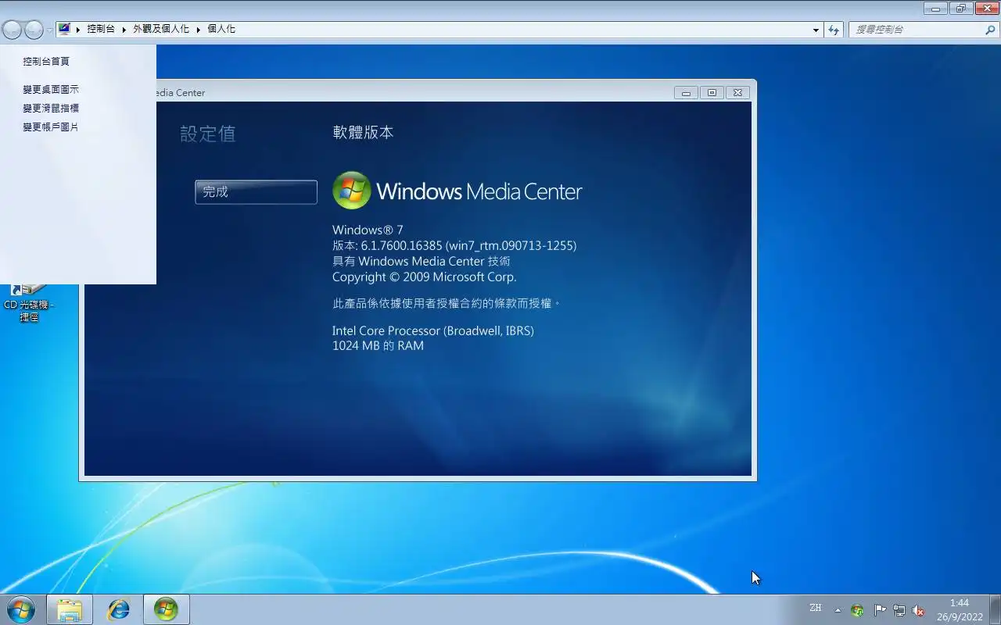
Task: Maximize the Media Center window
Action: [712, 92]
